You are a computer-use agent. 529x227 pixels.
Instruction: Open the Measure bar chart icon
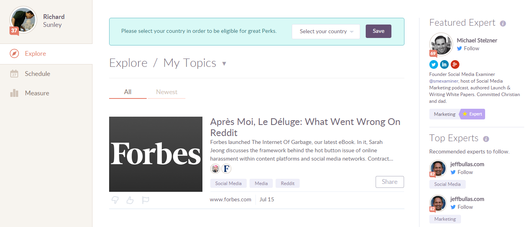pyautogui.click(x=14, y=93)
